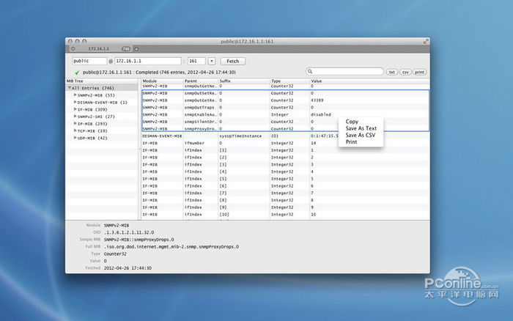Select Copy from the context menu
Screen dimensions: 513x321
tap(352, 122)
